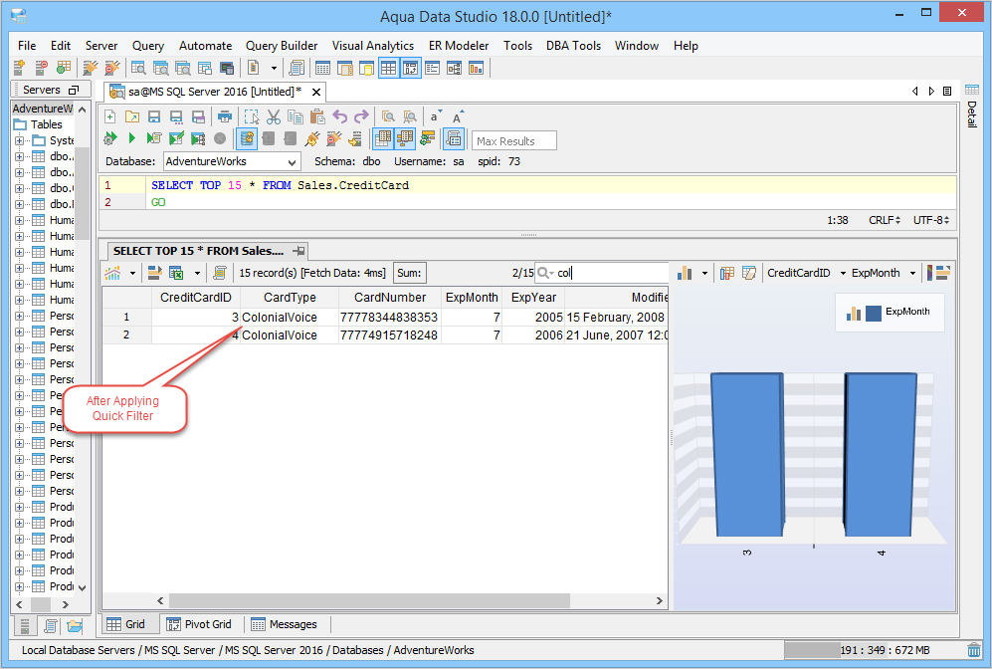This screenshot has height=669, width=992.
Task: Open the Database dropdown showing AdventureWorks
Action: 232,161
